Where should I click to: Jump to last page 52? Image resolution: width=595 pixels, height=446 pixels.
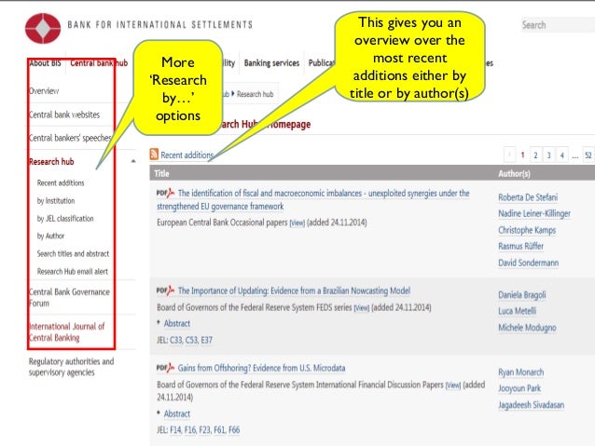588,155
